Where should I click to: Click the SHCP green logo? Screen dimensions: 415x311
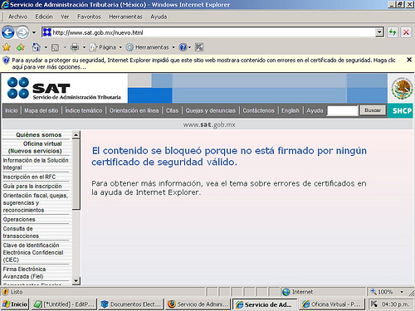(400, 110)
